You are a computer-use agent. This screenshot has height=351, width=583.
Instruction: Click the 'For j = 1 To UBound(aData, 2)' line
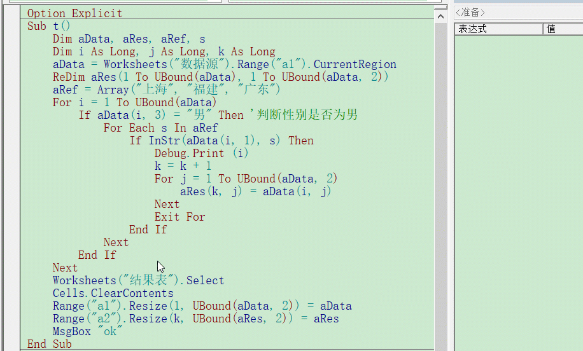click(246, 179)
